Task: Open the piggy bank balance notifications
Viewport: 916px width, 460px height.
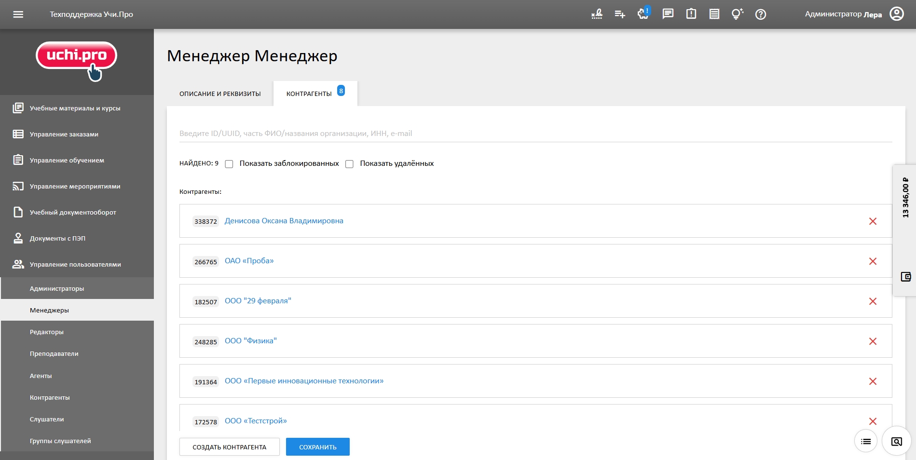Action: (x=643, y=14)
